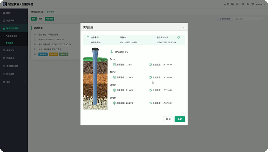The height and width of the screenshot is (152, 268).
Task: Click the 40cm soil humidity icon
Action: coord(150,78)
